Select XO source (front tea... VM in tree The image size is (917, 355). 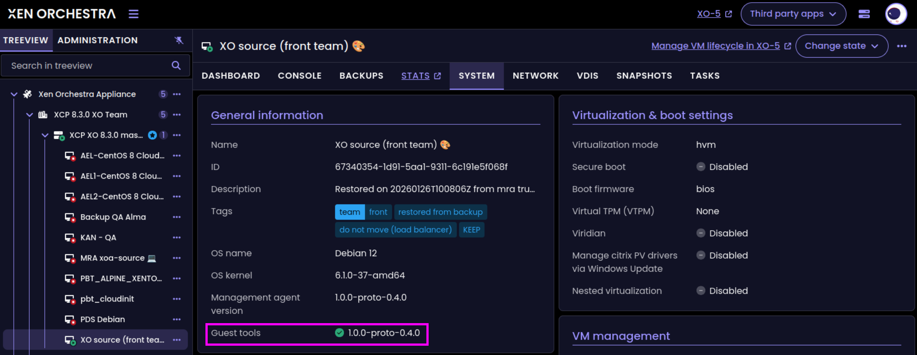[x=122, y=340]
